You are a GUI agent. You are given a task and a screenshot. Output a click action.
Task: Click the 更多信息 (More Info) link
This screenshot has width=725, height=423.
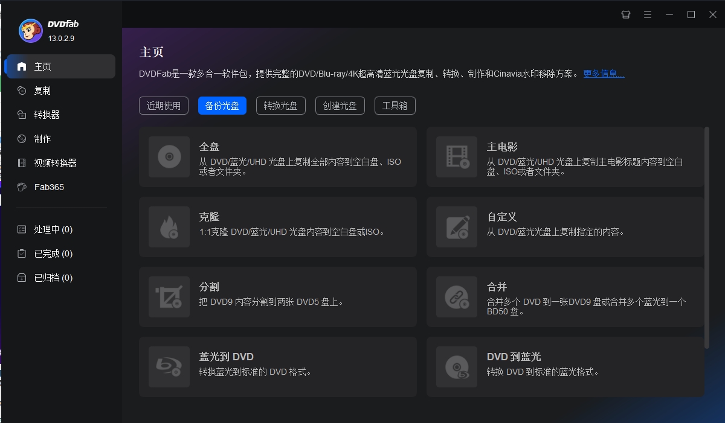pos(604,74)
